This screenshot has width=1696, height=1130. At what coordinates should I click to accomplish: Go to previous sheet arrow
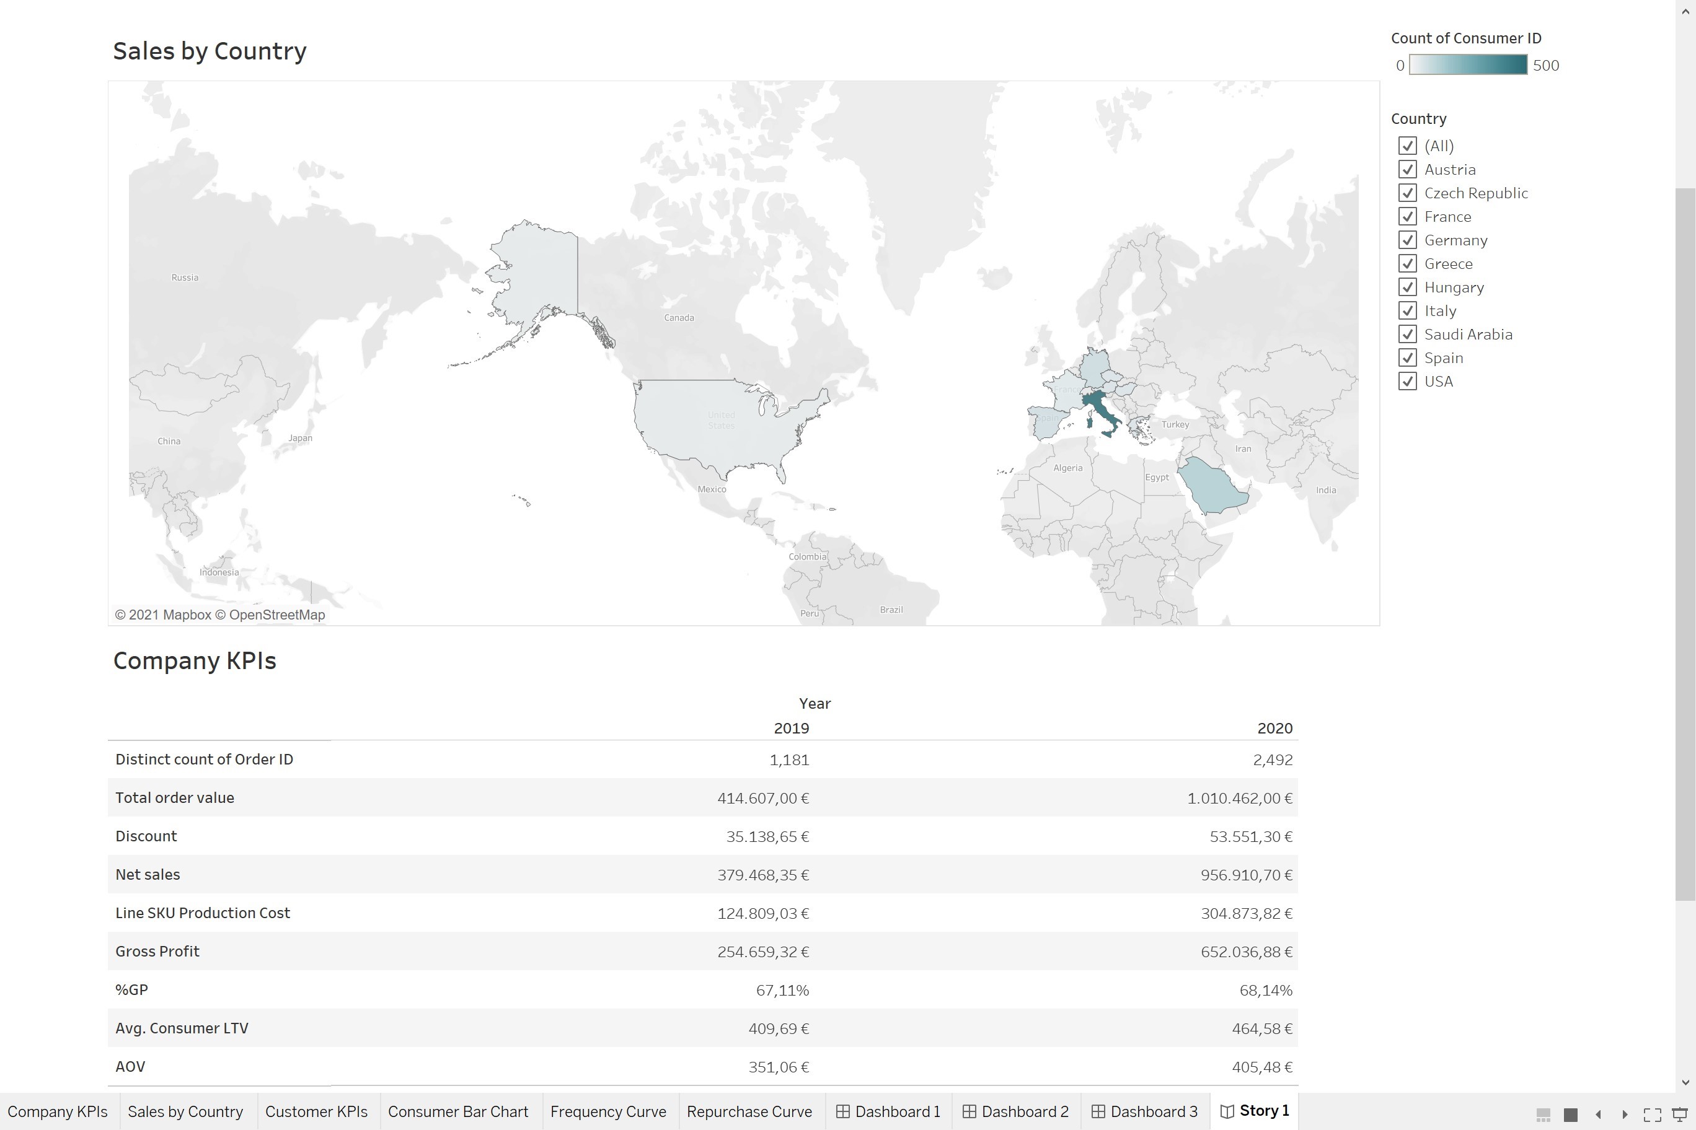click(1599, 1114)
